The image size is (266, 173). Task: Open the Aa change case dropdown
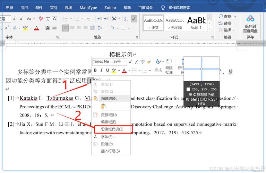[31, 19]
